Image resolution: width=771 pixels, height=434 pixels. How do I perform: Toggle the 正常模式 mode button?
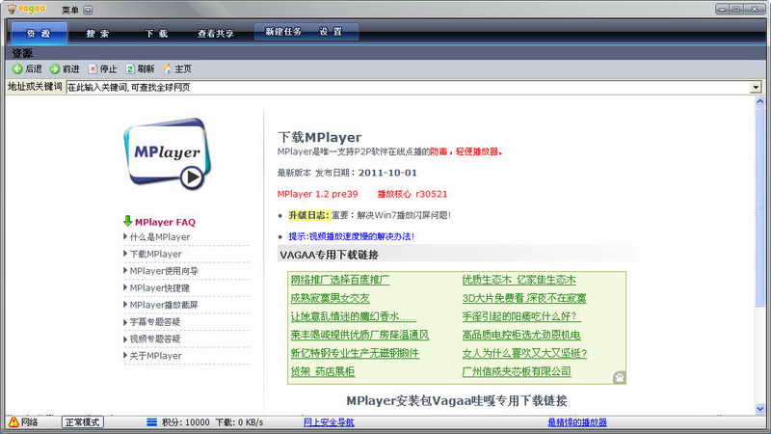(x=83, y=422)
